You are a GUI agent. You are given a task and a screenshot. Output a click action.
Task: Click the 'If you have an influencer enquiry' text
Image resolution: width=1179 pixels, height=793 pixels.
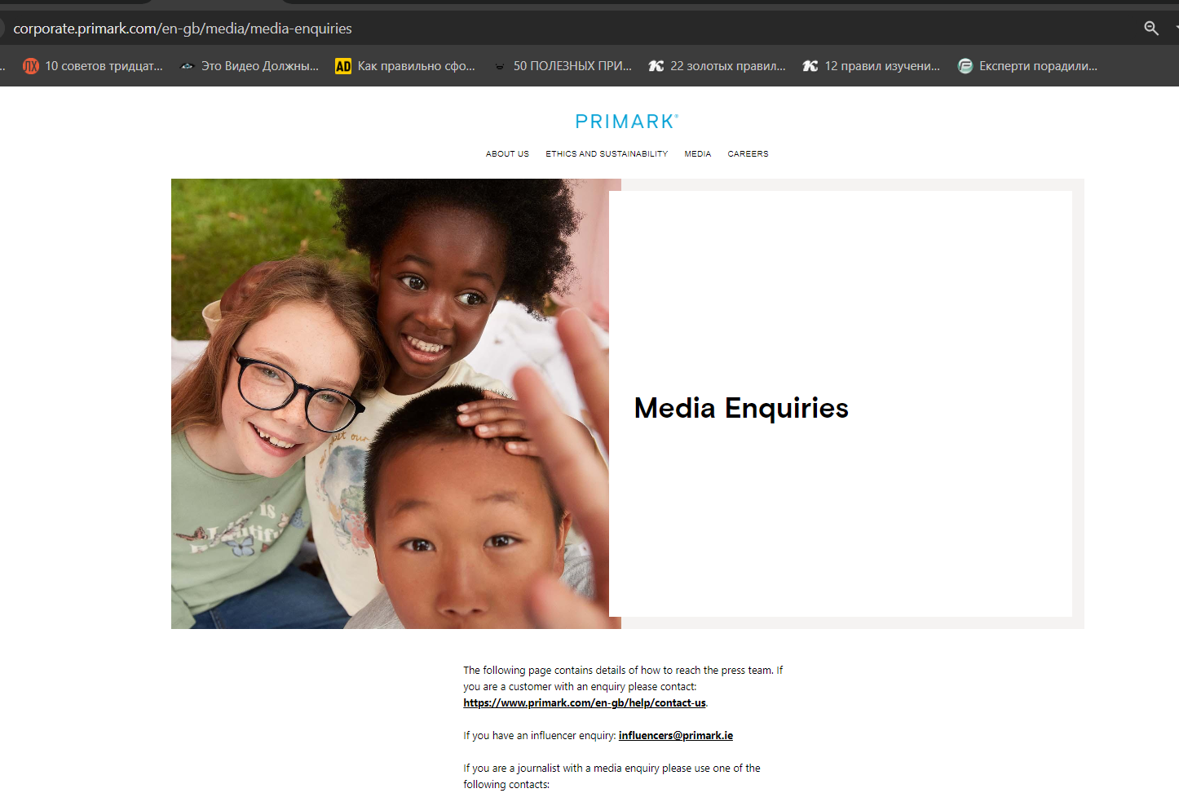click(x=539, y=736)
